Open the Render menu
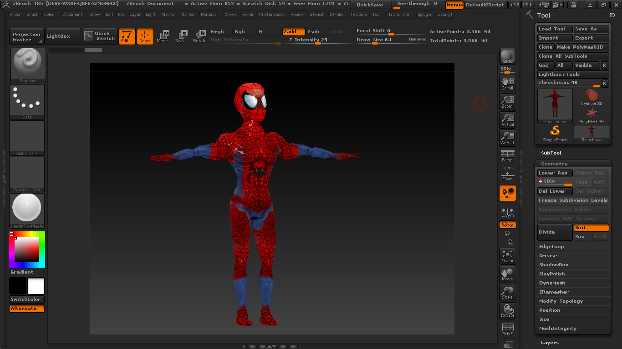Viewport: 622px width, 349px height. [x=297, y=15]
